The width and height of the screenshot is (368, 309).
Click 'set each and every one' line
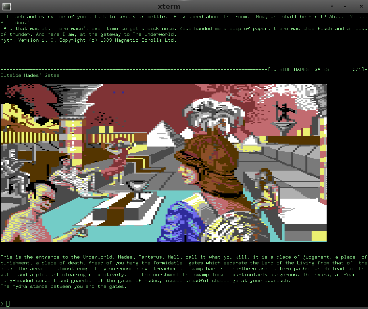pyautogui.click(x=184, y=17)
